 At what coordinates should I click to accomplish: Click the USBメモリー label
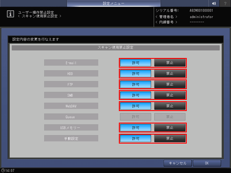click(x=71, y=128)
